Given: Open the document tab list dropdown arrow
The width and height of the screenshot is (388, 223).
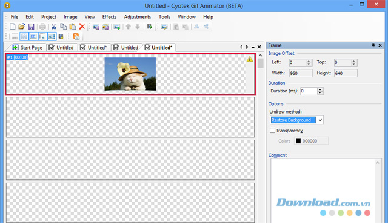Looking at the screenshot, I should click(x=253, y=47).
